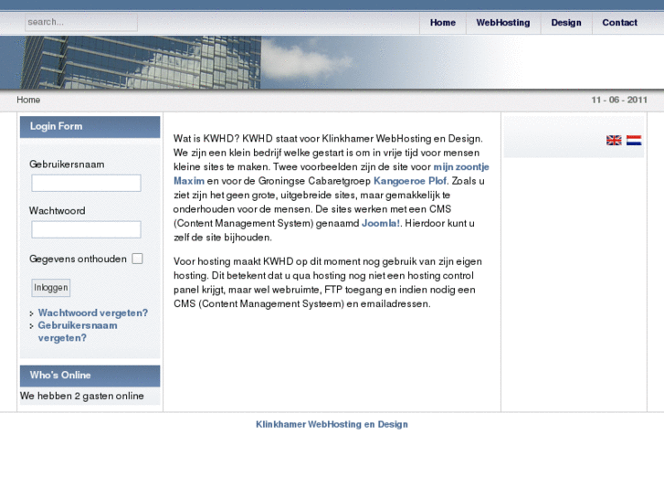
Task: Follow the Gebruikersnaam vergeten? link
Action: point(78,332)
